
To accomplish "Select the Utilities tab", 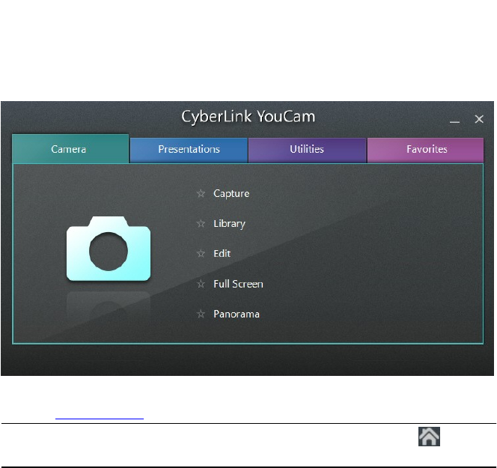I will click(x=307, y=151).
